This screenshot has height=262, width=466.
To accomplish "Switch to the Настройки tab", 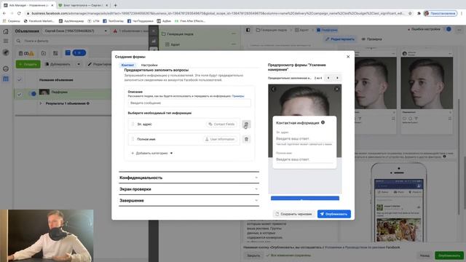I will (x=149, y=65).
